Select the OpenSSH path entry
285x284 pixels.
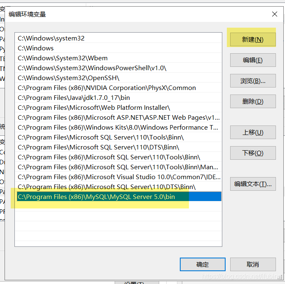pyautogui.click(x=118, y=78)
